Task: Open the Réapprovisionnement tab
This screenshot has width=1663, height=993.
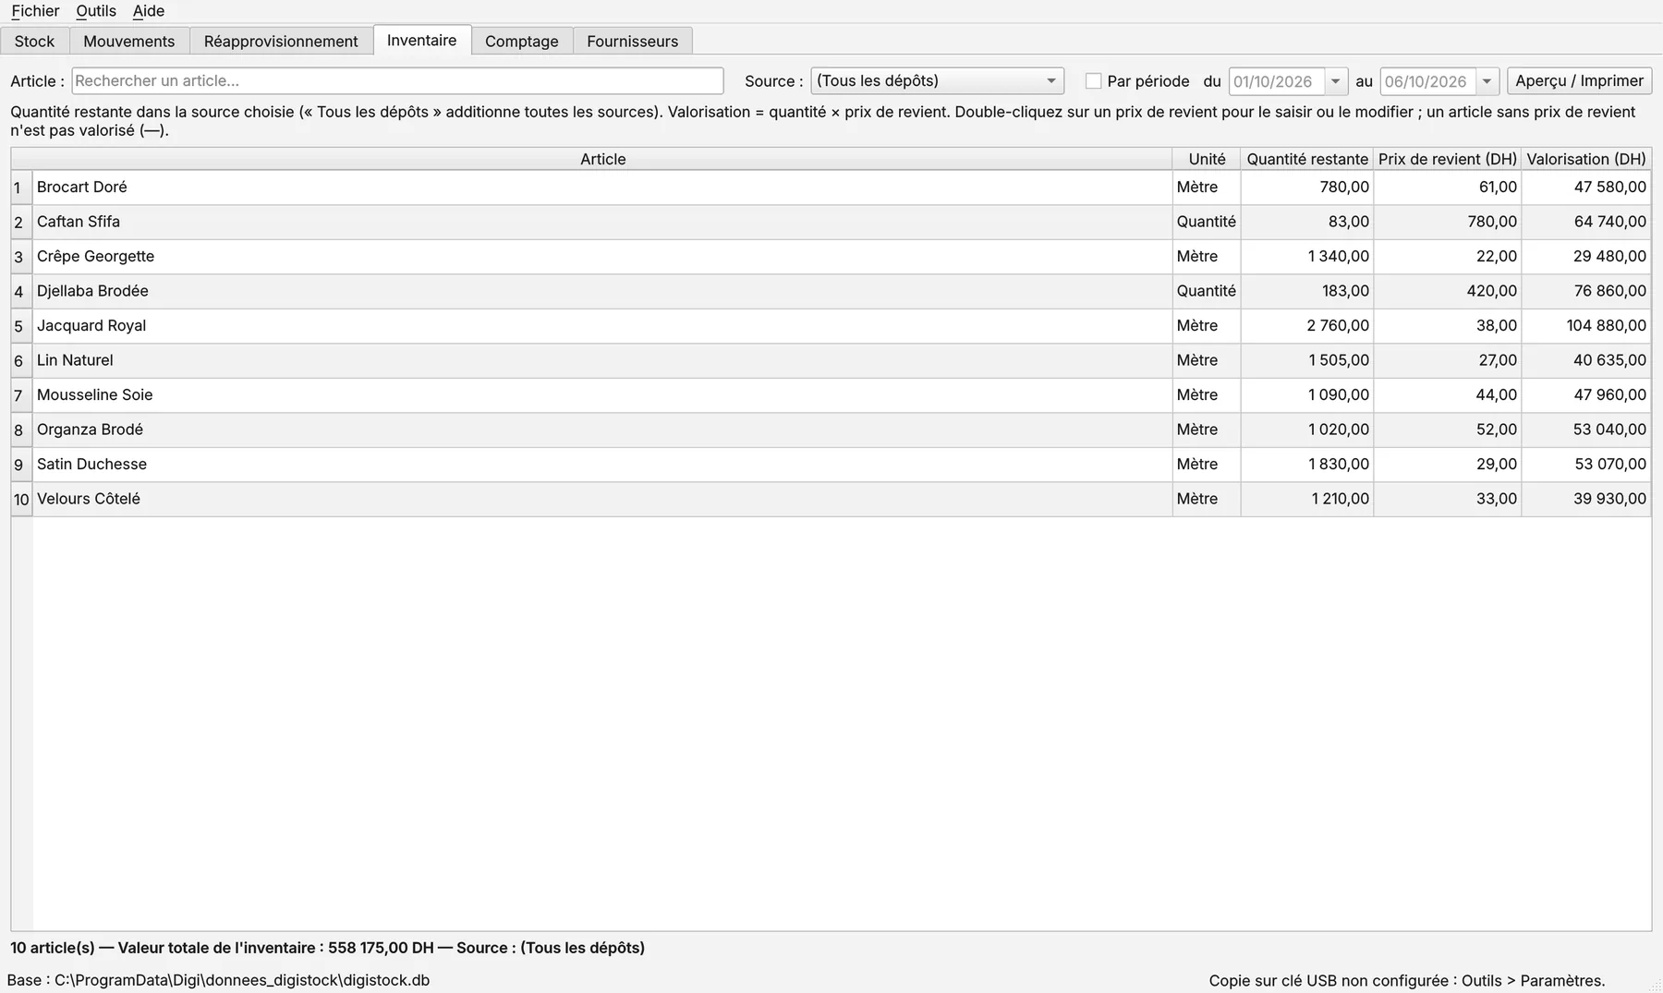Action: click(281, 42)
